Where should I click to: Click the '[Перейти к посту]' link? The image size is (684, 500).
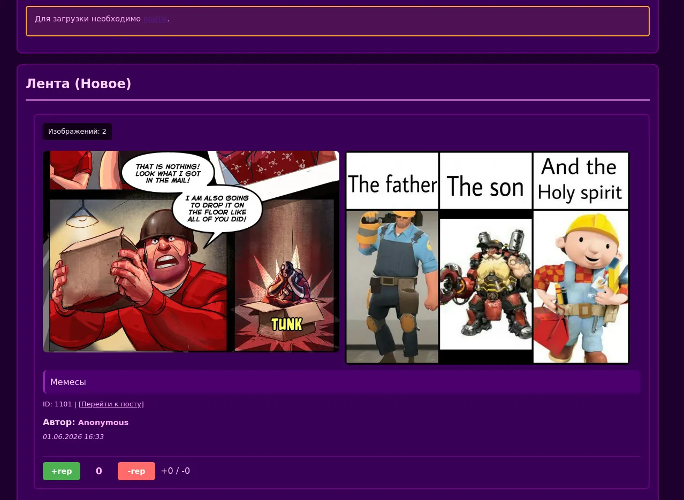tap(111, 404)
